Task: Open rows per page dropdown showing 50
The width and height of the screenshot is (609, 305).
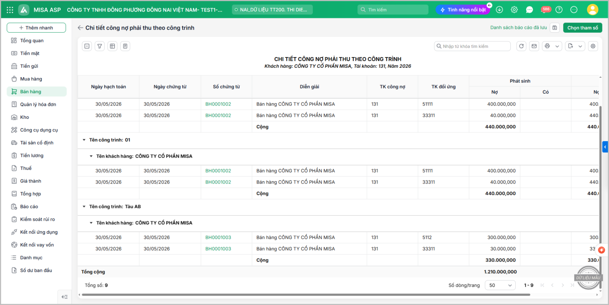Action: [500, 285]
